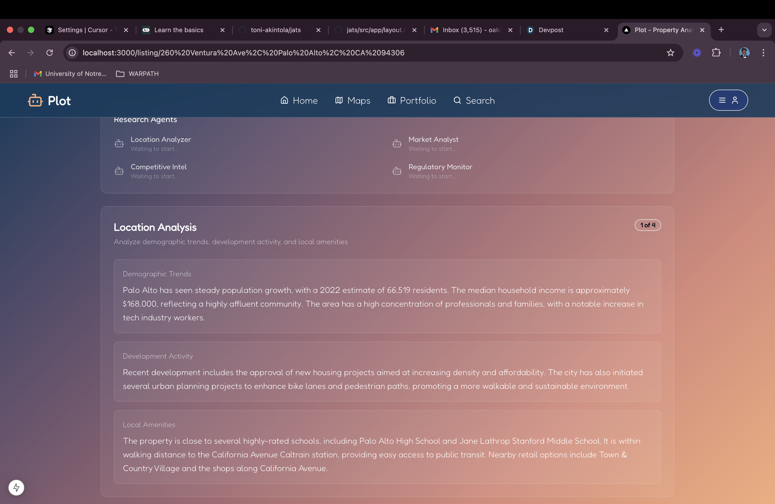Viewport: 775px width, 504px height.
Task: Expand the tab search chevron dropdown
Action: 764,30
